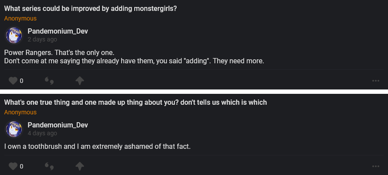Click the heart icon on the toothbrush answer
The image size is (388, 175).
tap(13, 166)
